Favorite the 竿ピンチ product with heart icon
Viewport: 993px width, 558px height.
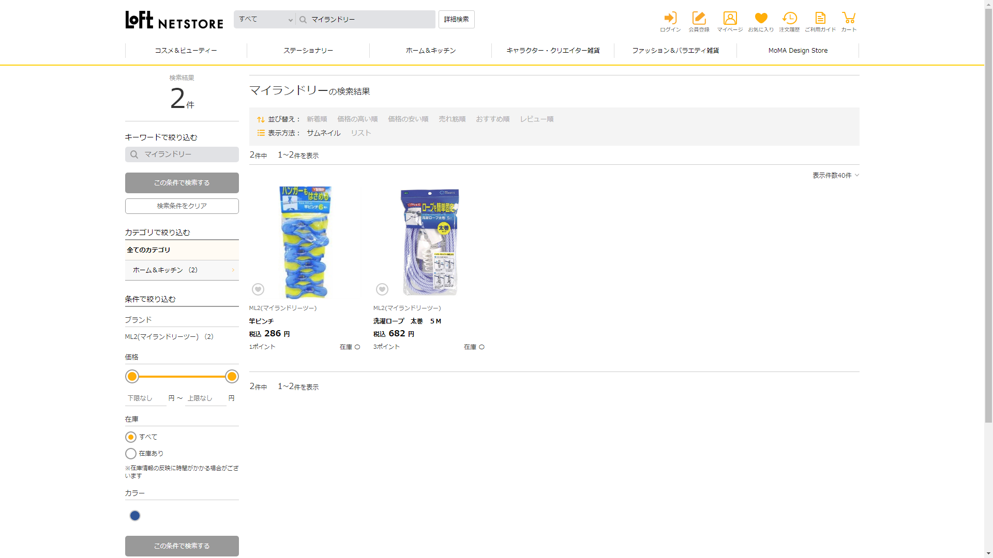[x=258, y=289]
